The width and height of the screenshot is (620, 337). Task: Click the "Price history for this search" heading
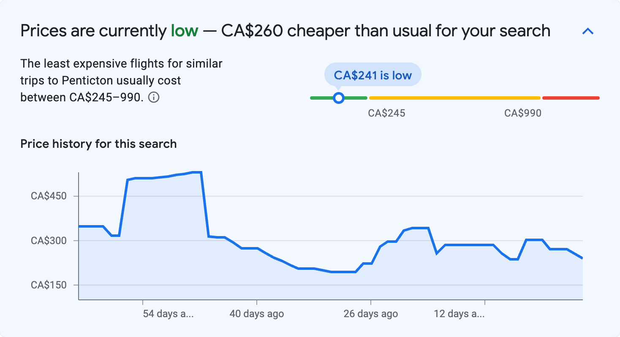[x=98, y=144]
